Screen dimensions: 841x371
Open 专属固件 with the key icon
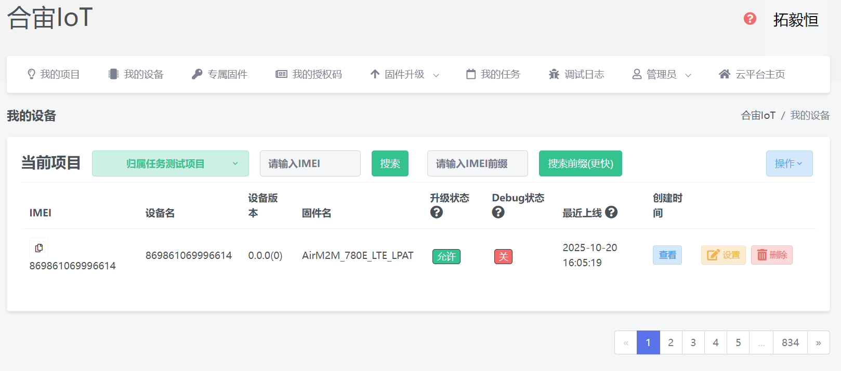(219, 74)
